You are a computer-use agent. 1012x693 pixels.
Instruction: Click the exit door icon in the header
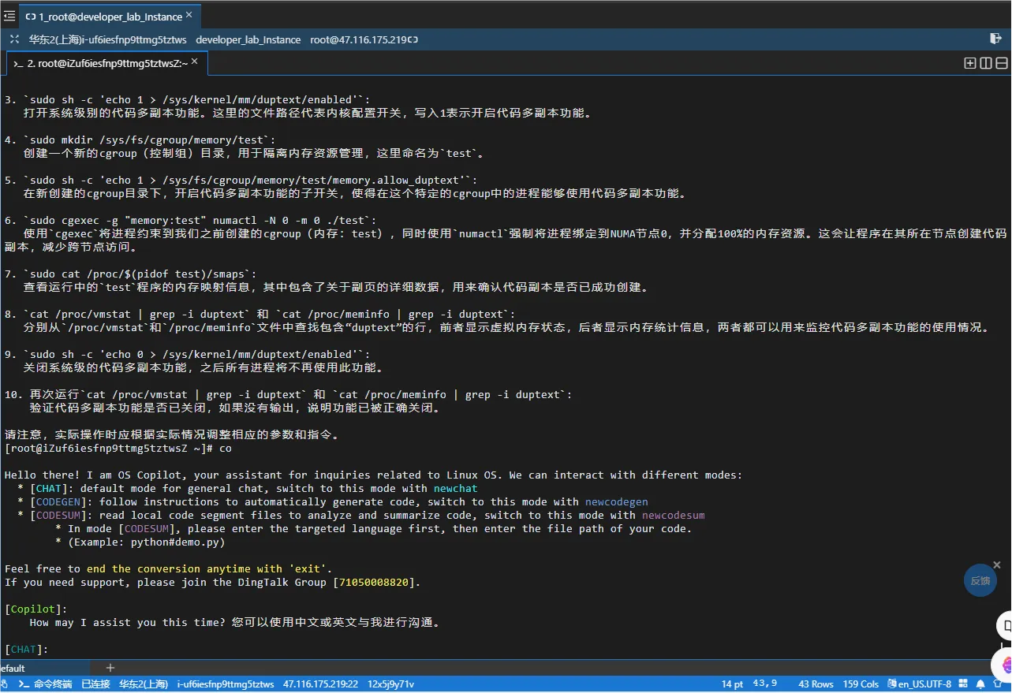(995, 39)
